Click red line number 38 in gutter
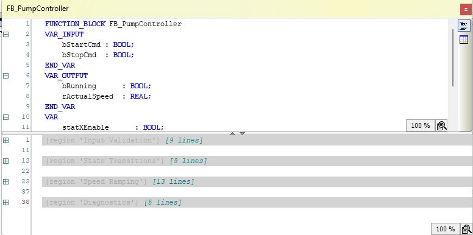Image resolution: width=473 pixels, height=235 pixels. (26, 202)
